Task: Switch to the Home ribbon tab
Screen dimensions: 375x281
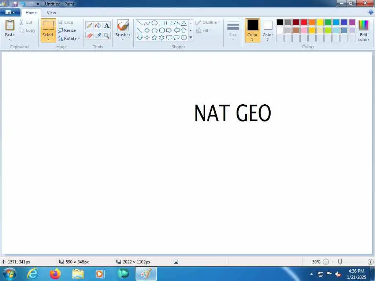Action: [31, 13]
